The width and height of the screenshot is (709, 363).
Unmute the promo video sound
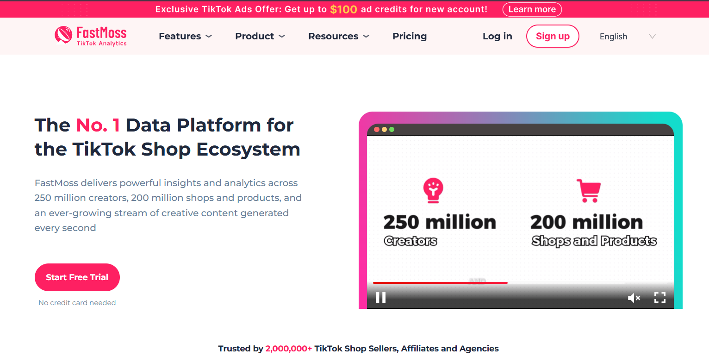pos(634,298)
